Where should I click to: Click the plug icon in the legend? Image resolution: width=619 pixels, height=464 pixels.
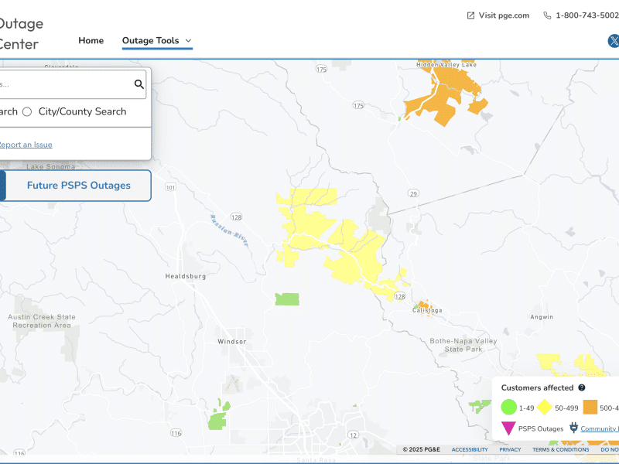point(573,428)
